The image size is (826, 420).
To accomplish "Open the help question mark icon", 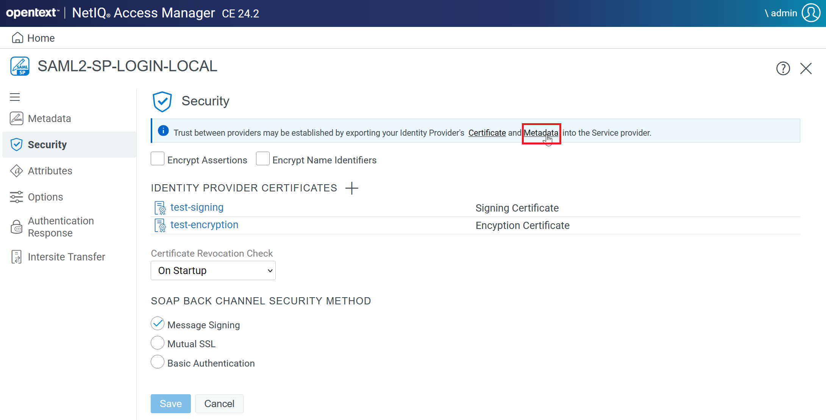I will coord(783,68).
